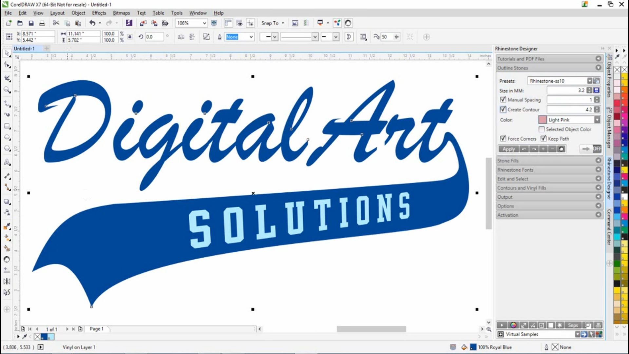Select the Freehand drawing tool
629x354 pixels.
click(7, 104)
